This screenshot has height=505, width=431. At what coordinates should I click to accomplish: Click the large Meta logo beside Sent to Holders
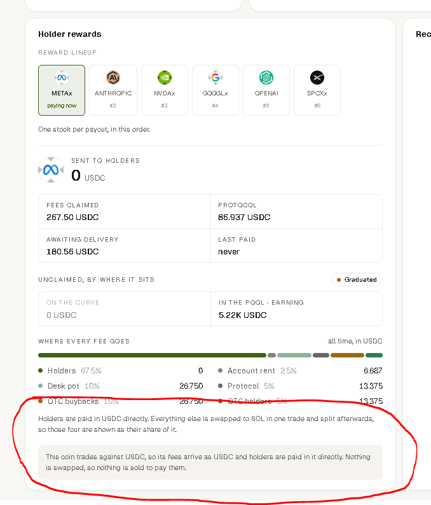[51, 170]
